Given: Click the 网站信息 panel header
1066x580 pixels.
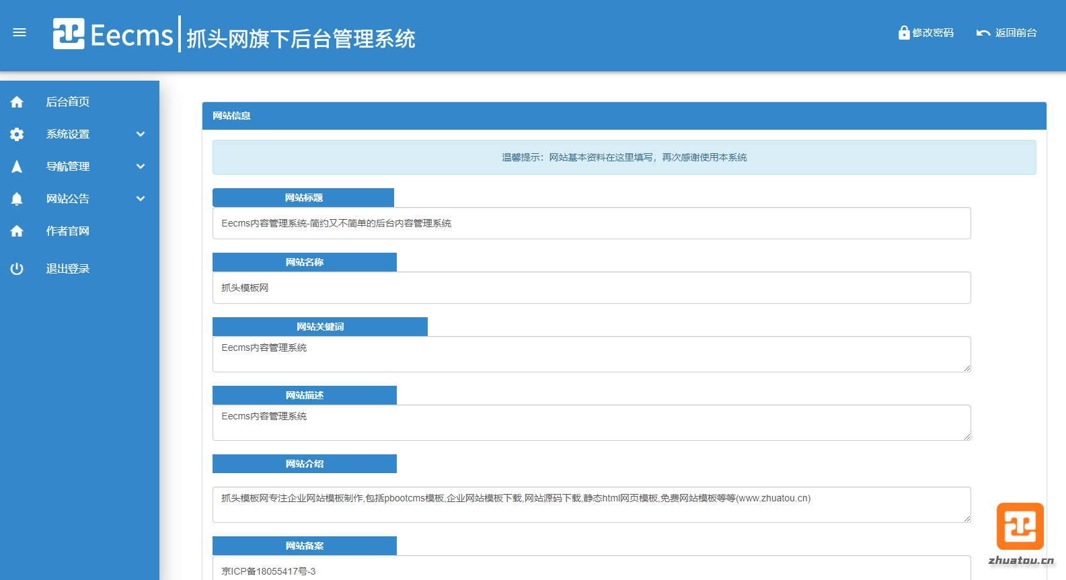Looking at the screenshot, I should click(624, 116).
